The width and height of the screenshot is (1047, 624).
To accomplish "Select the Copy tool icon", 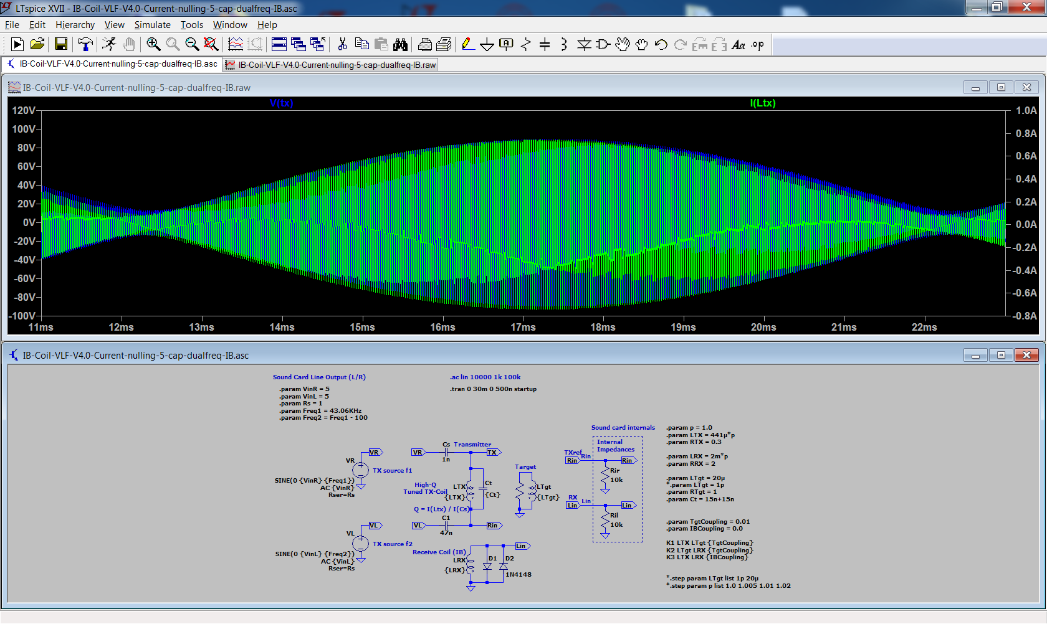I will (x=361, y=44).
